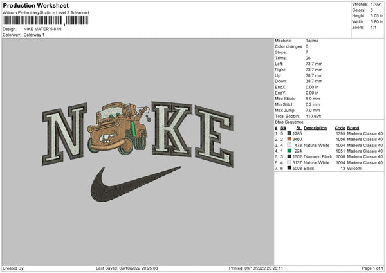The image size is (386, 273).
Task: Select the white swatch in the 5137 row
Action: pos(289,162)
